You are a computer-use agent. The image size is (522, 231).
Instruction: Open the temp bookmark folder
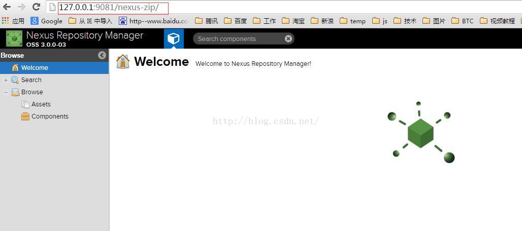pyautogui.click(x=352, y=21)
